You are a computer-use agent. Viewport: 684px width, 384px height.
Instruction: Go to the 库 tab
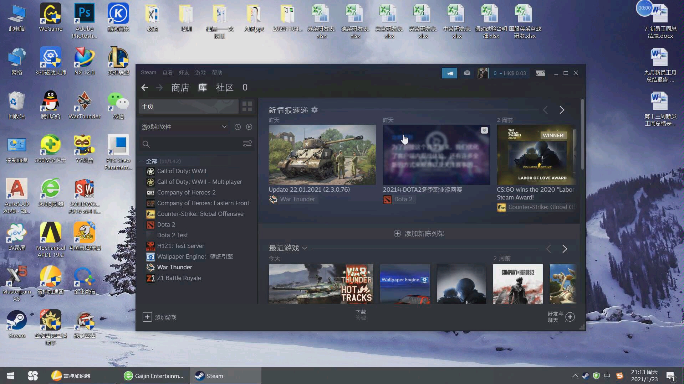203,88
